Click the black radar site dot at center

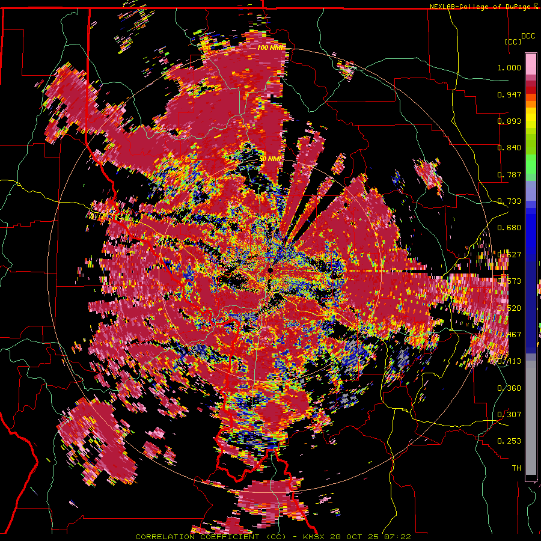(270, 270)
